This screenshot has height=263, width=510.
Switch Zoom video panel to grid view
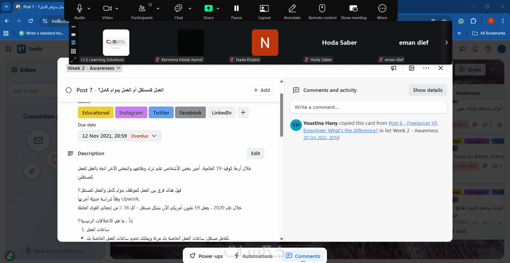(x=73, y=51)
